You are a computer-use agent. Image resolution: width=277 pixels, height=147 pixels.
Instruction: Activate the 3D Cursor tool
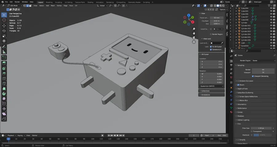point(4,20)
